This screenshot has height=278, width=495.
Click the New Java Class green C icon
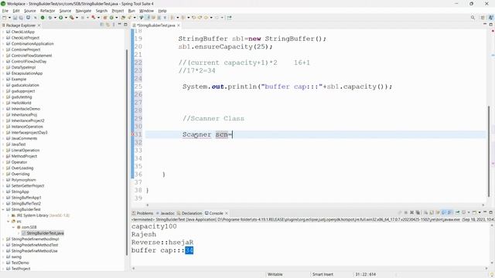tap(111, 18)
